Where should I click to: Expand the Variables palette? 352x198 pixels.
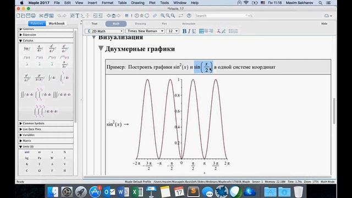point(46,135)
